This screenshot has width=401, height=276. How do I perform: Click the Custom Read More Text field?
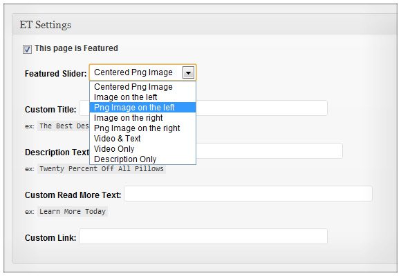coord(248,194)
